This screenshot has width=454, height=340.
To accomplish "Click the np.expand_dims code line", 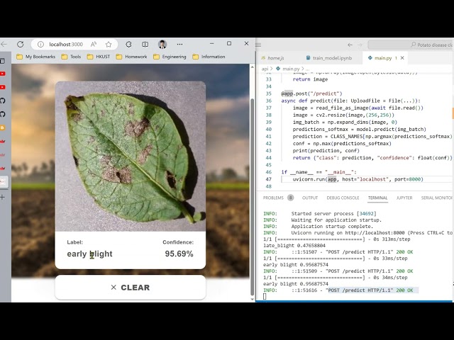I will [x=345, y=122].
